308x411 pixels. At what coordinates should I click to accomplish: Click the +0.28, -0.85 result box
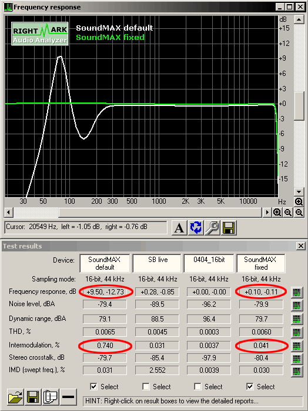pos(157,292)
